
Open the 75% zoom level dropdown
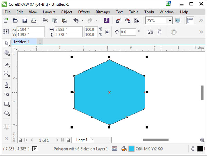(170, 21)
